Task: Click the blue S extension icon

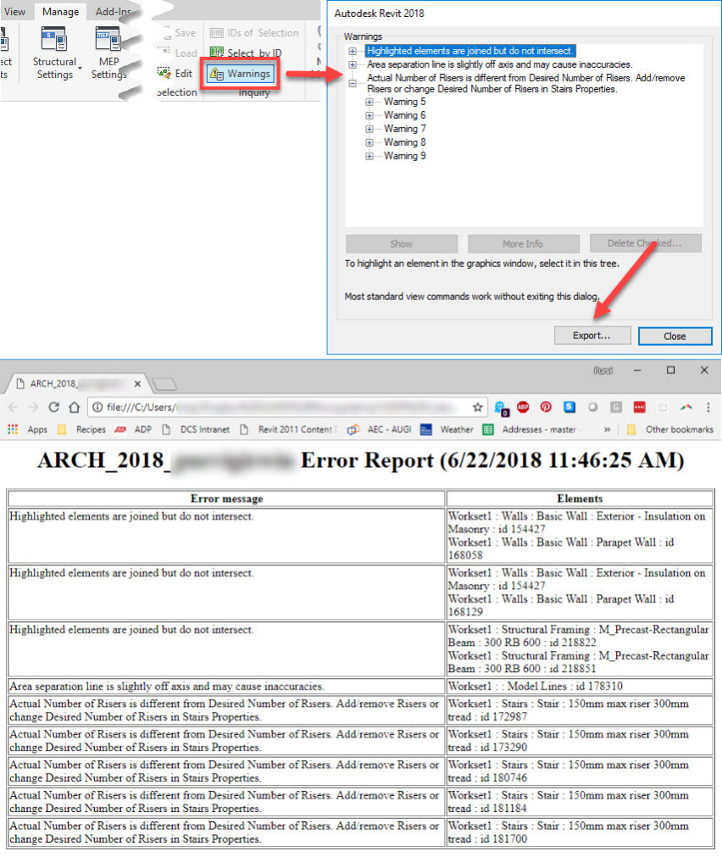Action: click(569, 408)
